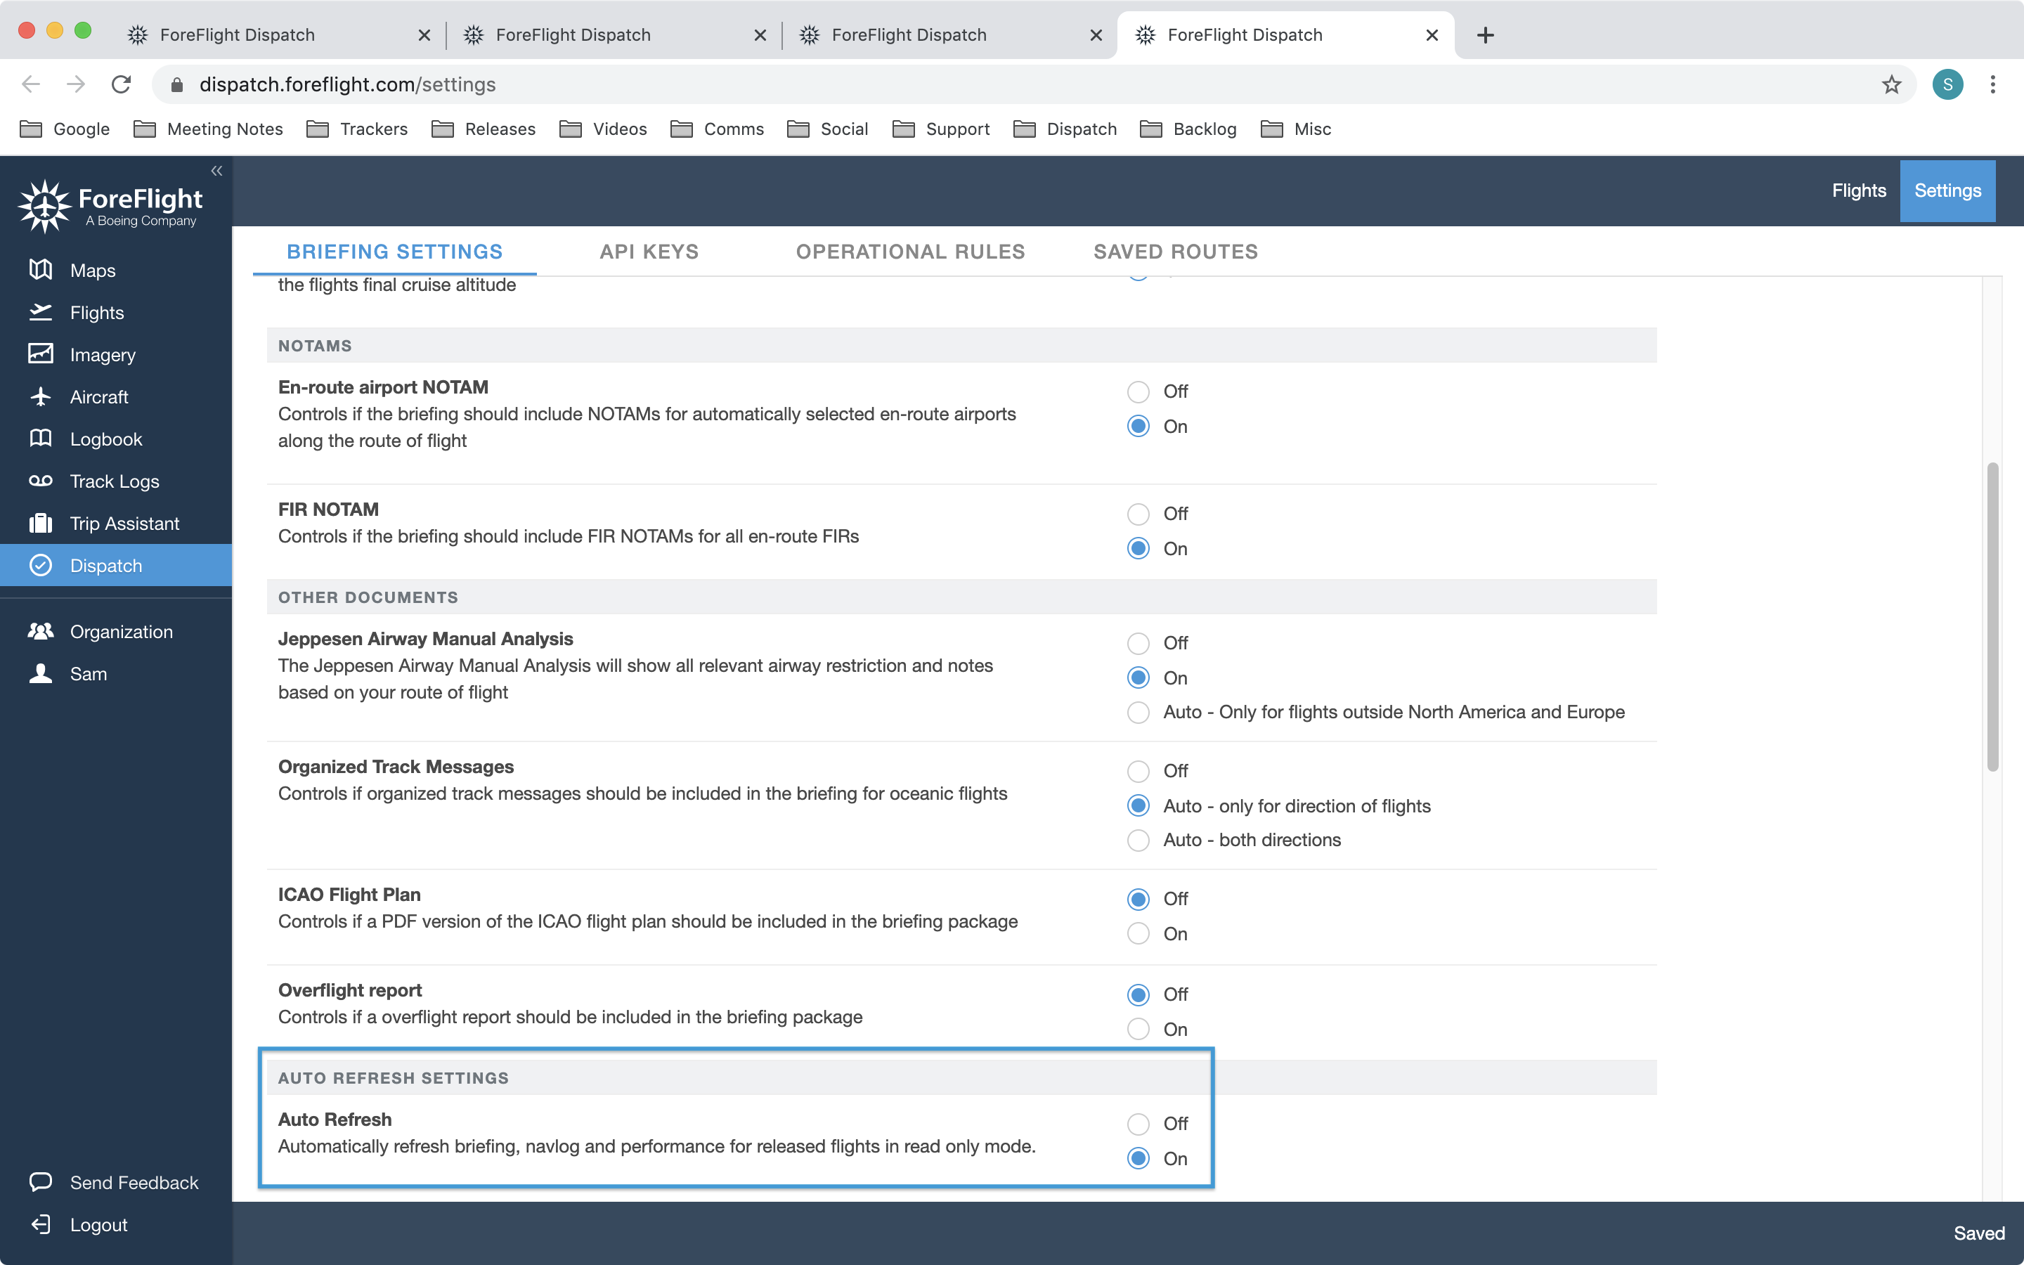
Task: Click the Trip Assistant icon in sidebar
Action: pyautogui.click(x=39, y=521)
